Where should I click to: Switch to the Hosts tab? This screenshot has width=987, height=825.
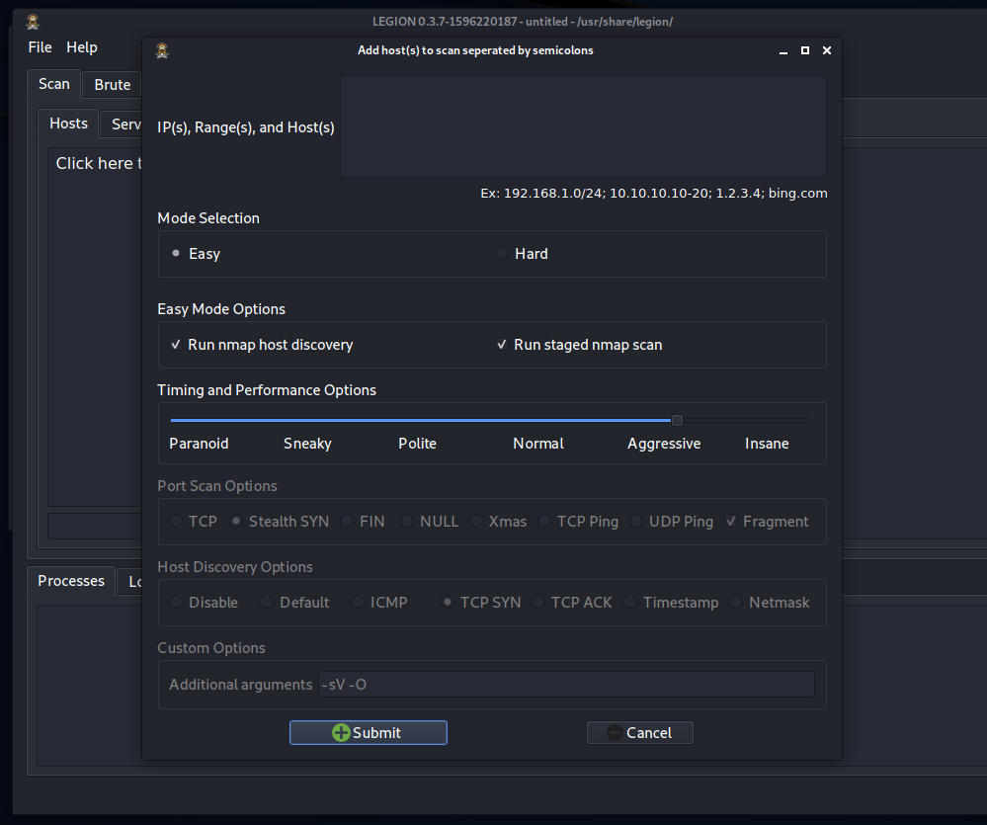[68, 124]
